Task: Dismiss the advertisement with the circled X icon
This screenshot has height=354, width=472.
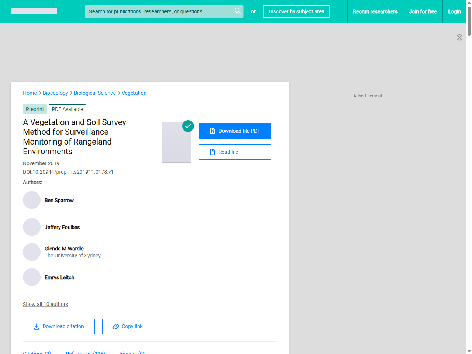Action: (459, 37)
